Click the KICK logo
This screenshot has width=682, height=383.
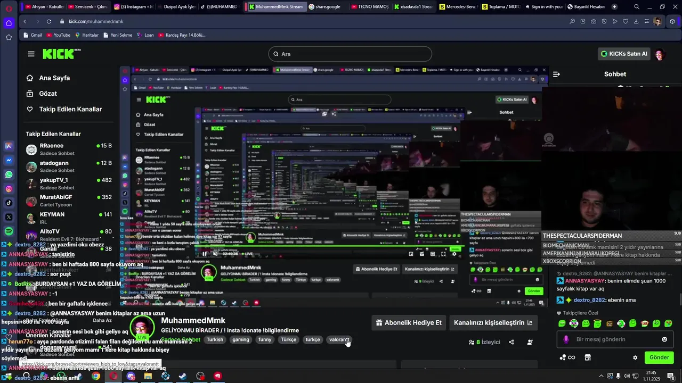pyautogui.click(x=61, y=54)
